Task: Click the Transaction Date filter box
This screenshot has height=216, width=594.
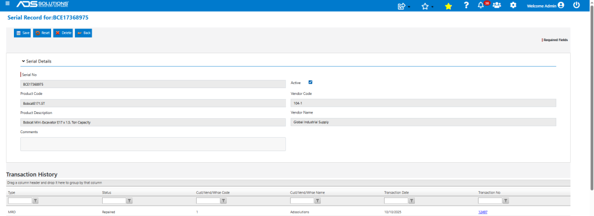Action: coord(396,201)
